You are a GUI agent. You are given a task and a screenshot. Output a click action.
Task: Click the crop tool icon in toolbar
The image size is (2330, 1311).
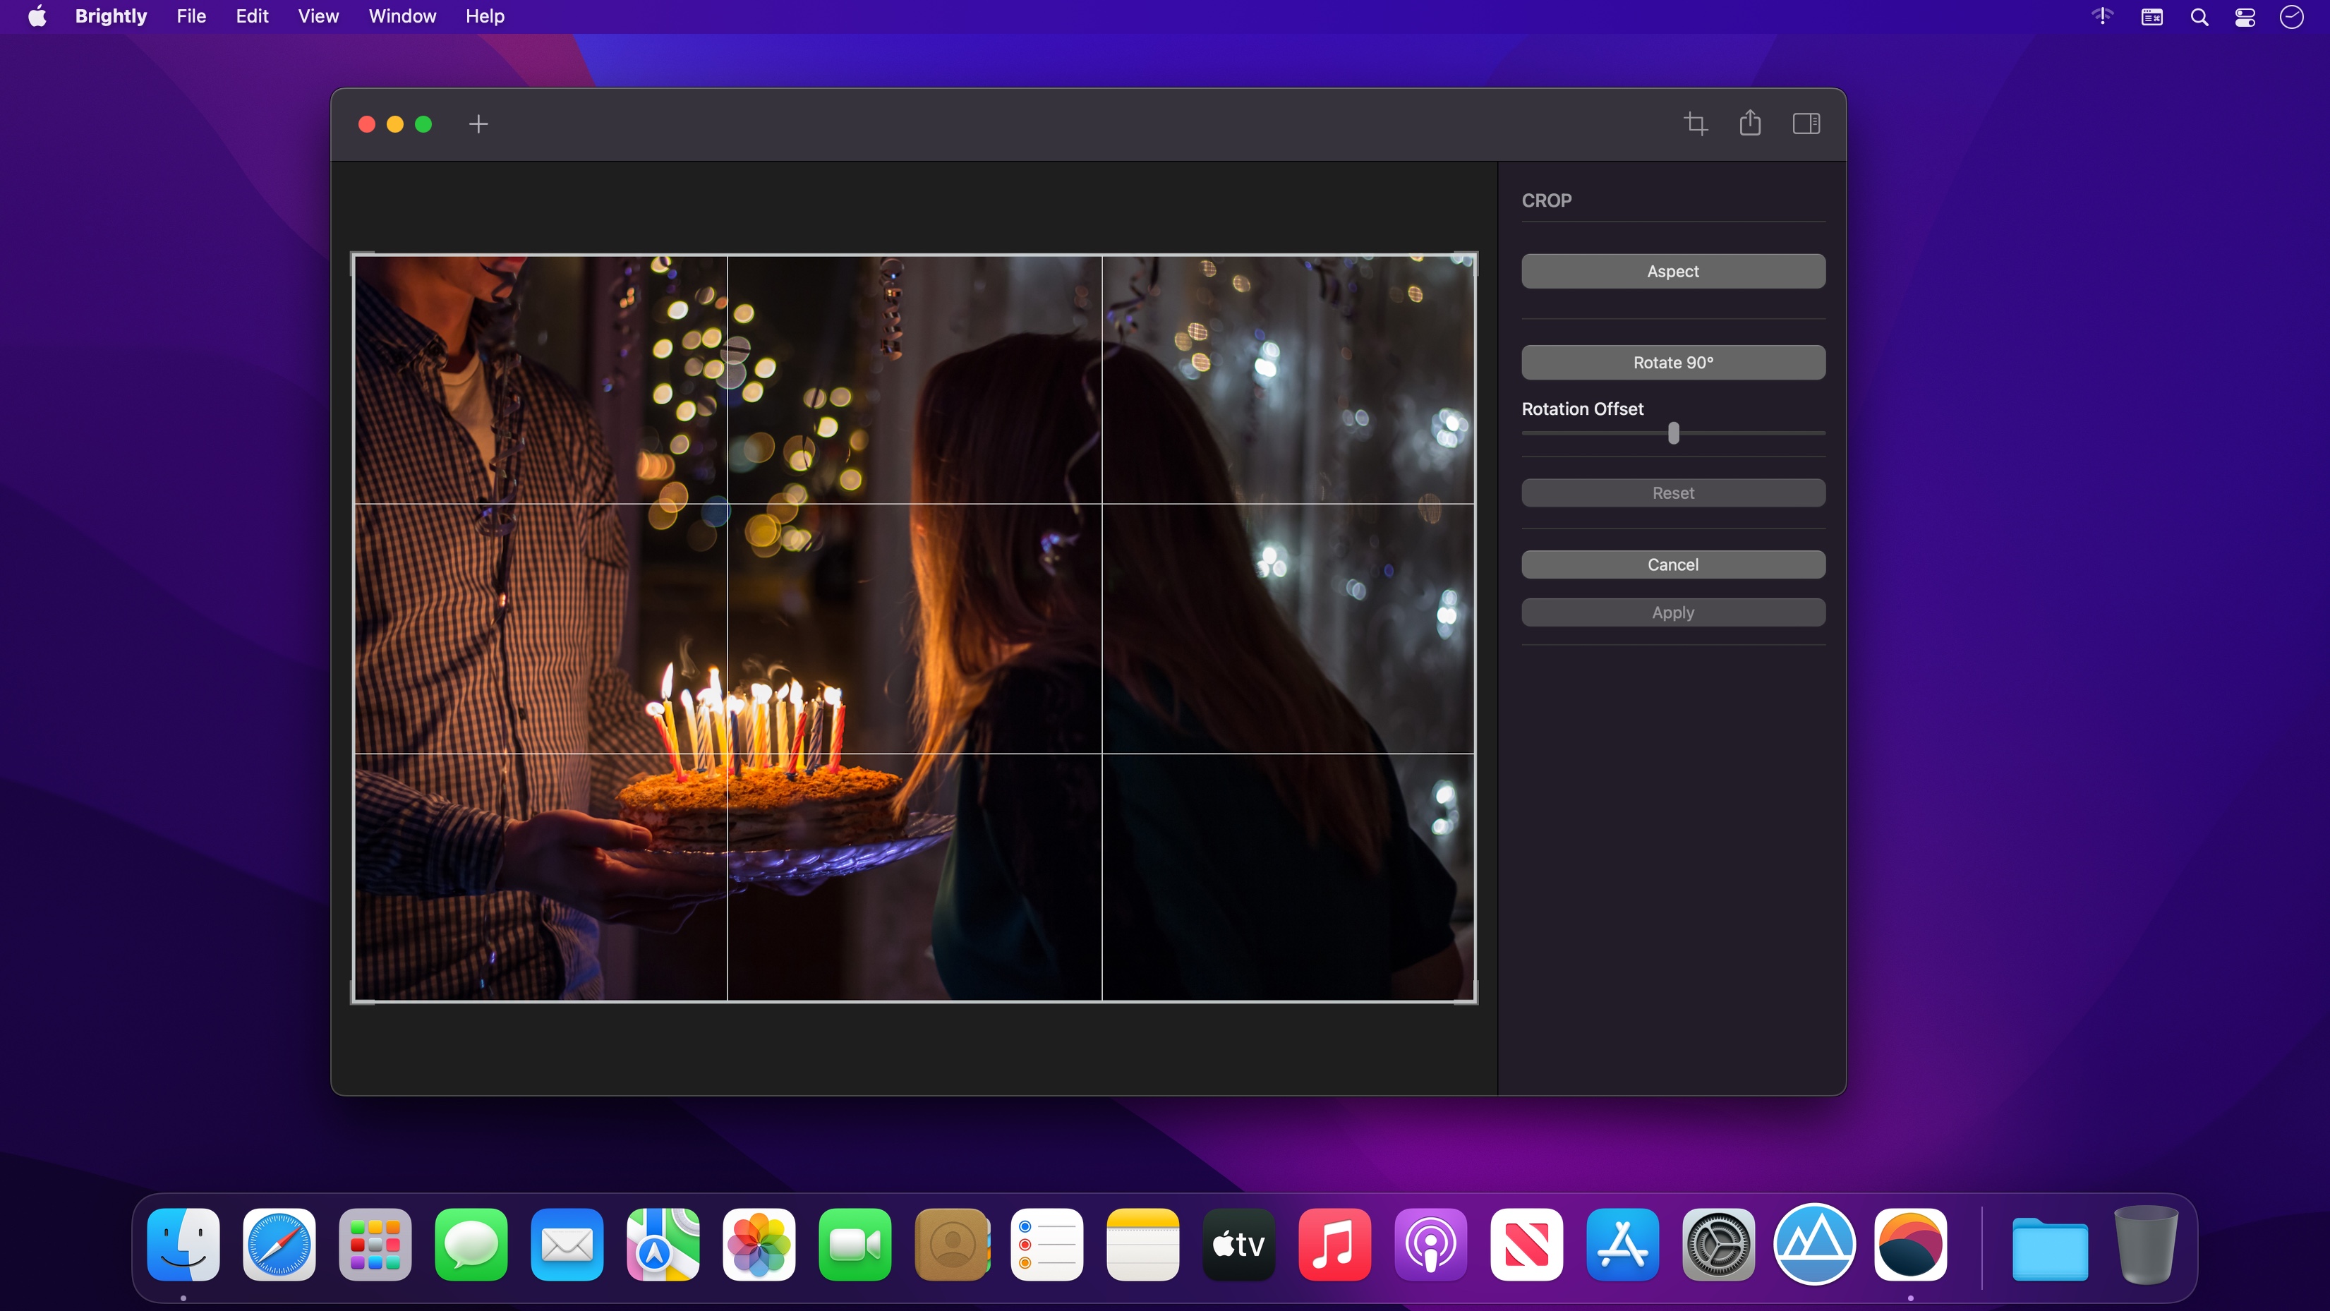coord(1696,124)
